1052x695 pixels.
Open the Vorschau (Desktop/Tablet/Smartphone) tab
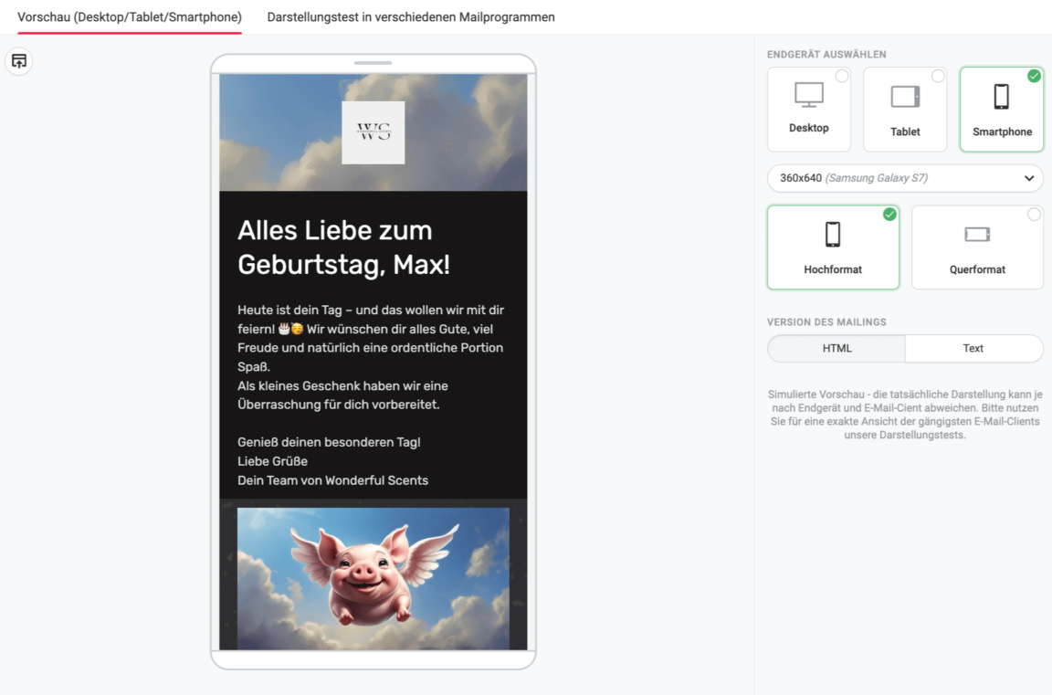130,17
